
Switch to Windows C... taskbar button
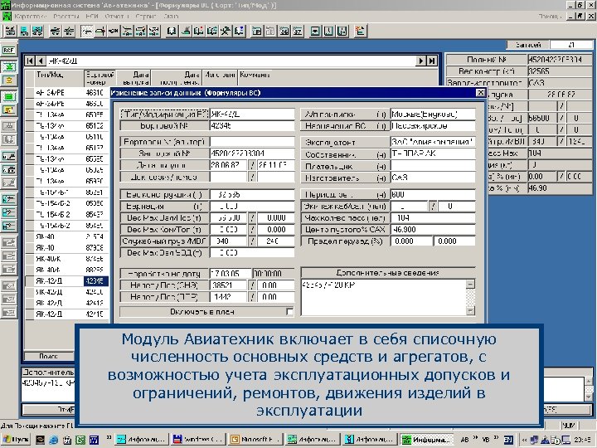[197, 439]
